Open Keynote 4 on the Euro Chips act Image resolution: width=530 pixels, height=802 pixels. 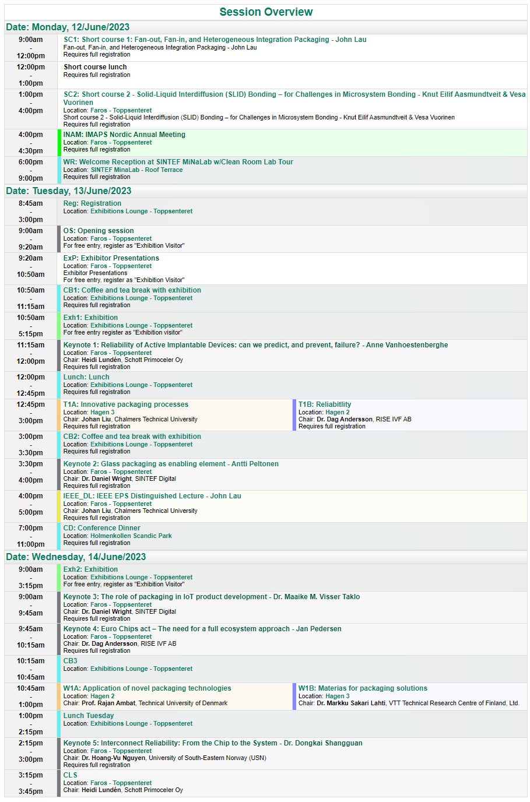coord(202,629)
